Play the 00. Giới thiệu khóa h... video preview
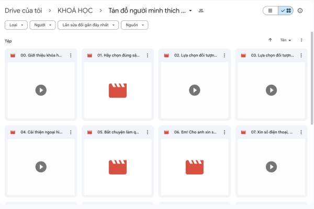The image size is (314, 209). click(x=41, y=90)
